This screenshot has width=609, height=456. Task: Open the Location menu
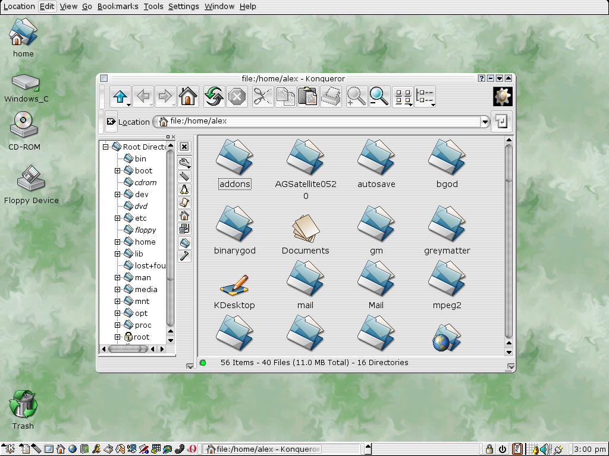point(19,6)
